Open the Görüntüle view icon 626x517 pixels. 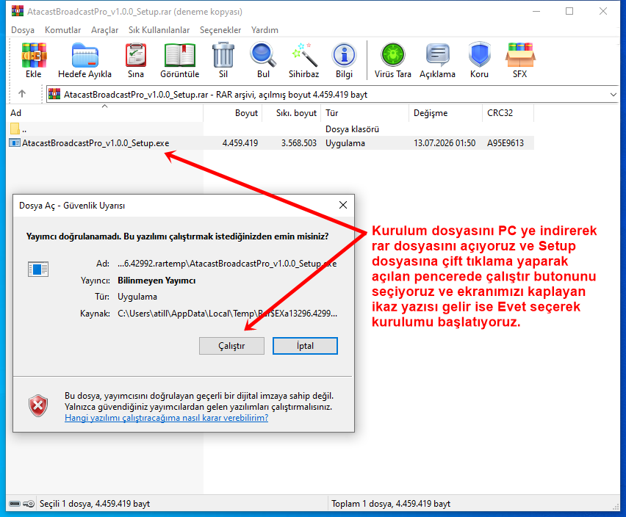(x=180, y=55)
